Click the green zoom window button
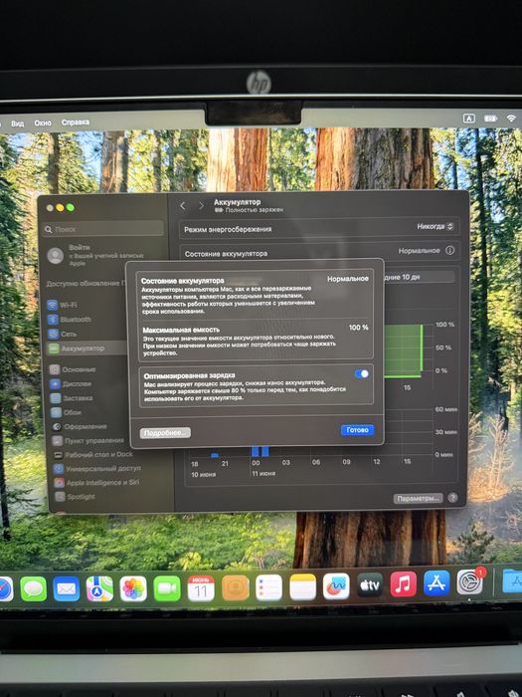 click(x=71, y=207)
